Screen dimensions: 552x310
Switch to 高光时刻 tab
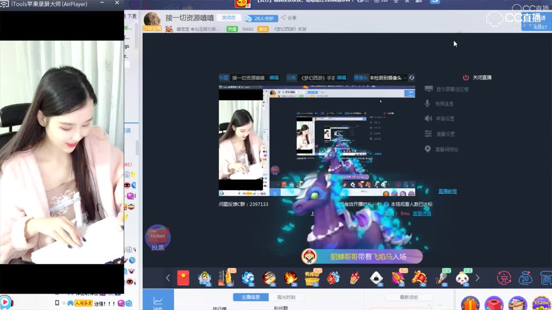(x=286, y=298)
